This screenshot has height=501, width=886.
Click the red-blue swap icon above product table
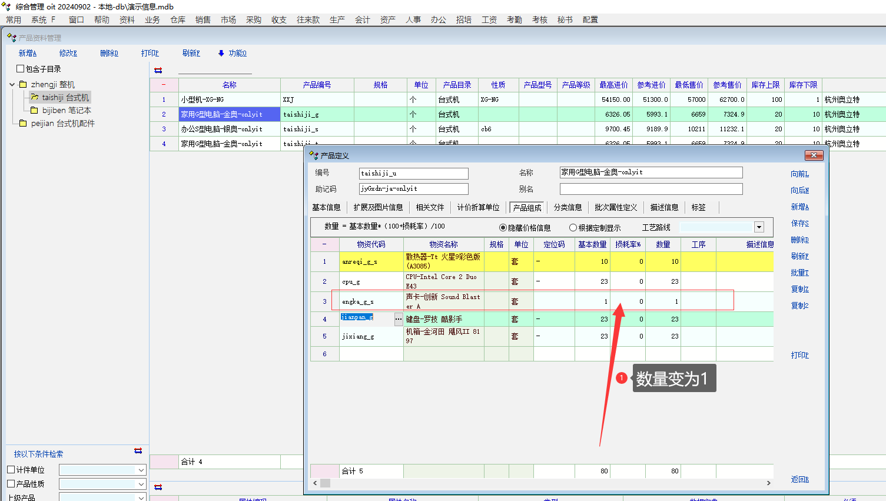pyautogui.click(x=158, y=70)
